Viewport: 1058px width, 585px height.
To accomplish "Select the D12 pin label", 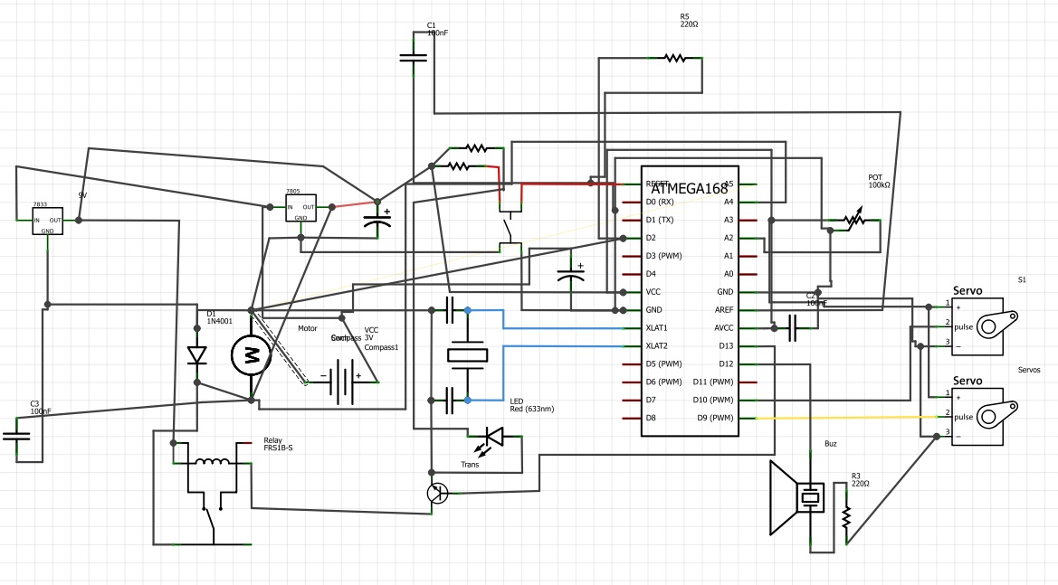I will pyautogui.click(x=726, y=364).
